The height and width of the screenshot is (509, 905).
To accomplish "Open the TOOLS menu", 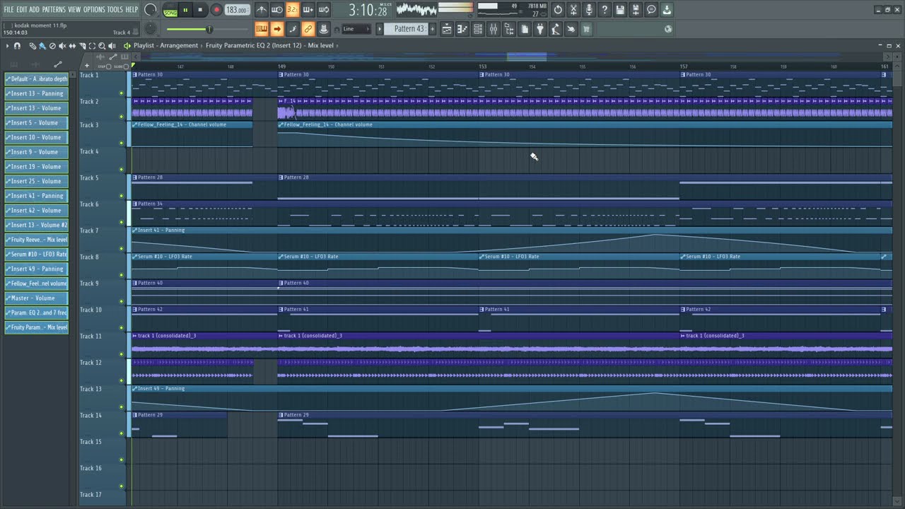I will (x=115, y=9).
